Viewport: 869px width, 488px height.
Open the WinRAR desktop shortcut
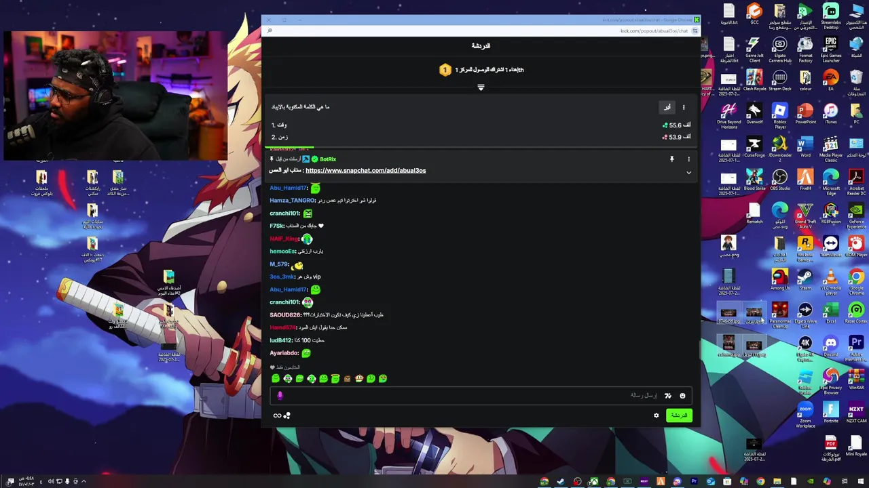[x=856, y=378]
